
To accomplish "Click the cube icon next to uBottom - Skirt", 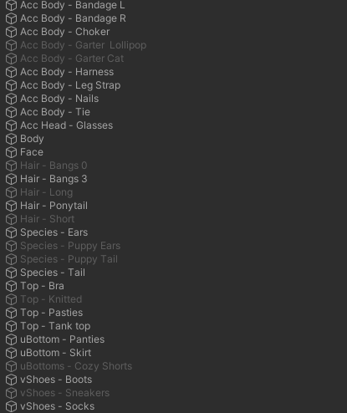I will tap(11, 353).
